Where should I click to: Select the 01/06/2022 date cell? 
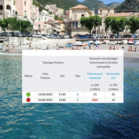(45, 100)
